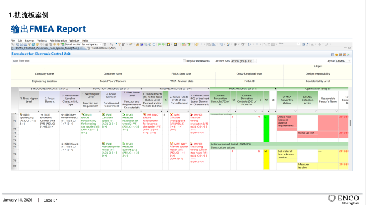366x205 pixels.
Task: Click the font color A icon
Action: [312, 44]
